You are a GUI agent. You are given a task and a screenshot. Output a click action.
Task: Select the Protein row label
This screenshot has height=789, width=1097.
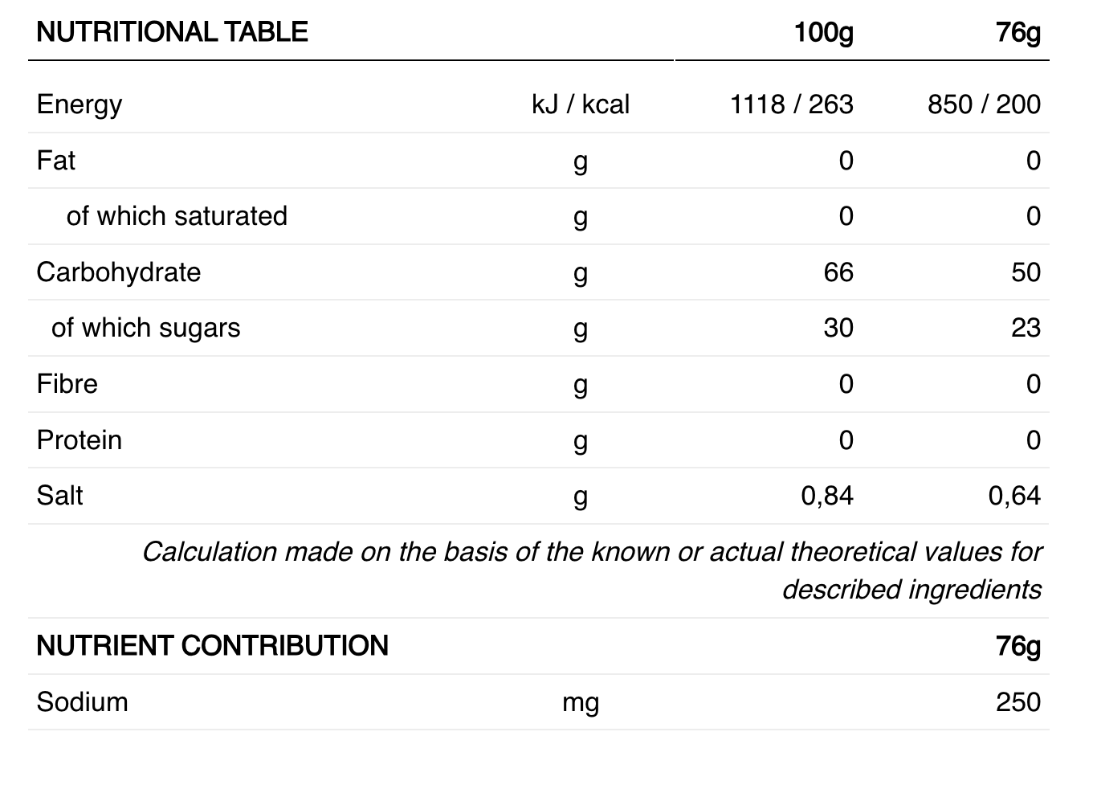(80, 440)
